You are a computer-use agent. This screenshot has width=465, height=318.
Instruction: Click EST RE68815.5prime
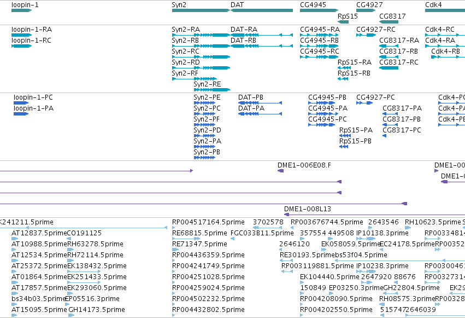tap(186, 239)
